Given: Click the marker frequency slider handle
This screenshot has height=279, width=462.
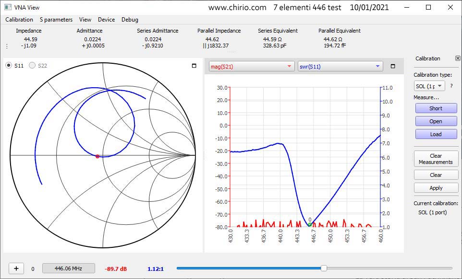Looking at the screenshot, I should pos(324,268).
